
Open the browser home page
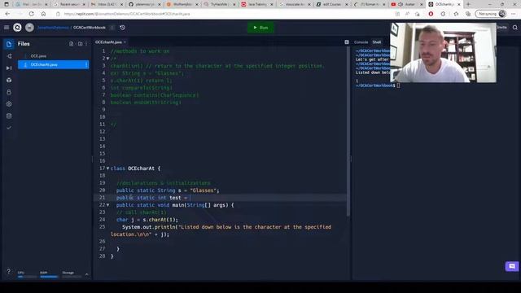point(43,14)
